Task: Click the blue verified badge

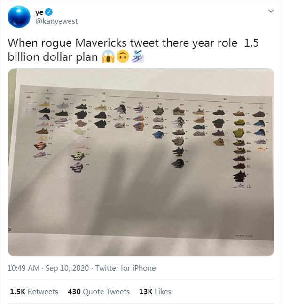Action: [54, 11]
